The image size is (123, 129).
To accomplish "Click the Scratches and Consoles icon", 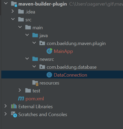I will 14,114.
